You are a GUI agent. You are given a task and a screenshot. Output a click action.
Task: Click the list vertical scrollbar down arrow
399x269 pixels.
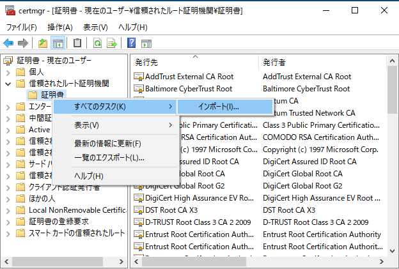(392, 251)
